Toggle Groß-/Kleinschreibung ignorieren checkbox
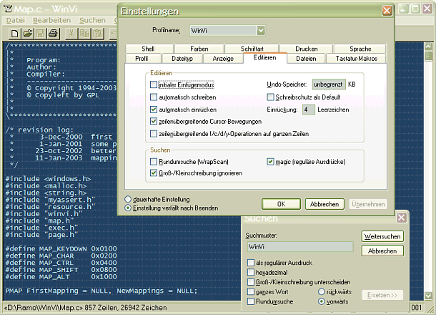The height and width of the screenshot is (315, 436). [x=154, y=173]
